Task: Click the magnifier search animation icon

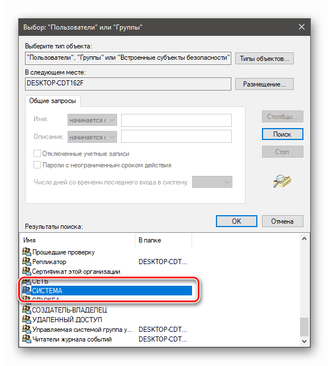Action: click(x=282, y=181)
